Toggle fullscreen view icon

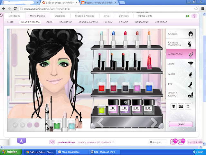point(188,106)
